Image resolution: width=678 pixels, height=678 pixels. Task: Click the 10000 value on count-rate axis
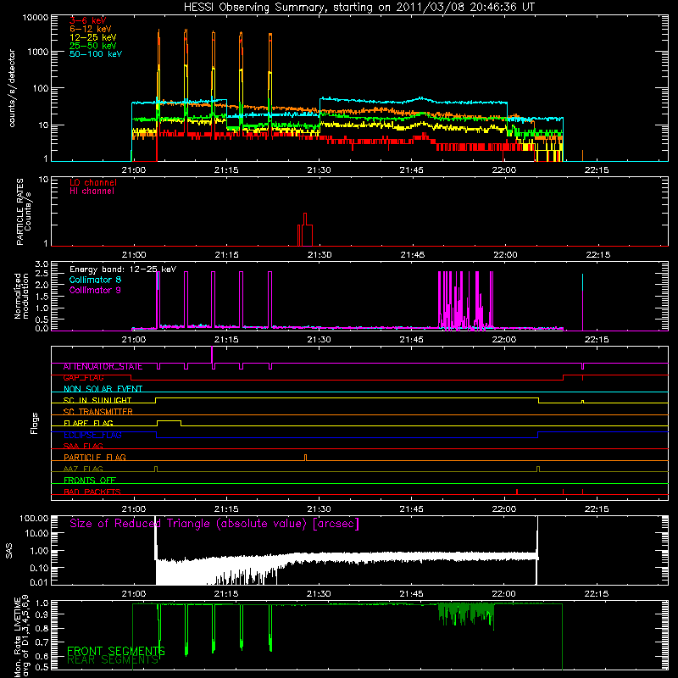click(x=35, y=18)
